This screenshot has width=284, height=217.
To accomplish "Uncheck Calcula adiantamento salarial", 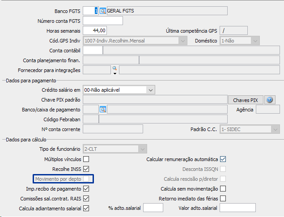I will [x=86, y=208].
